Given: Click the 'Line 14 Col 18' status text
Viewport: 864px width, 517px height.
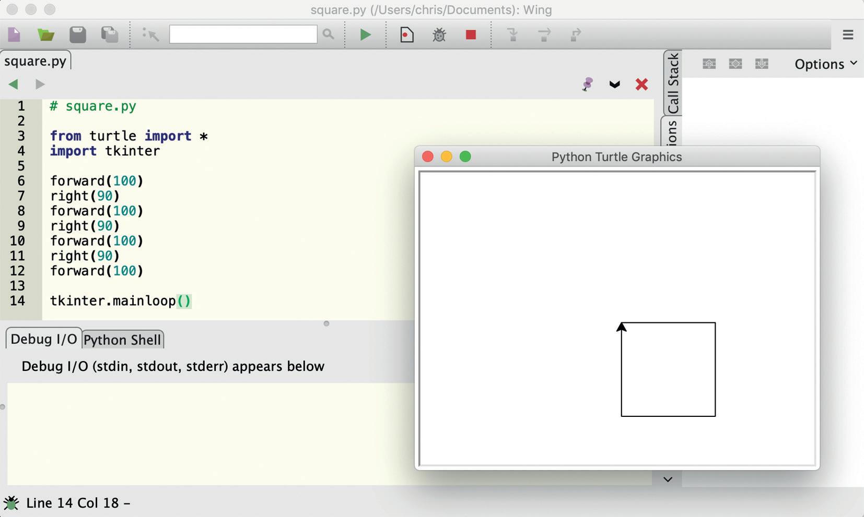Looking at the screenshot, I should (x=73, y=503).
